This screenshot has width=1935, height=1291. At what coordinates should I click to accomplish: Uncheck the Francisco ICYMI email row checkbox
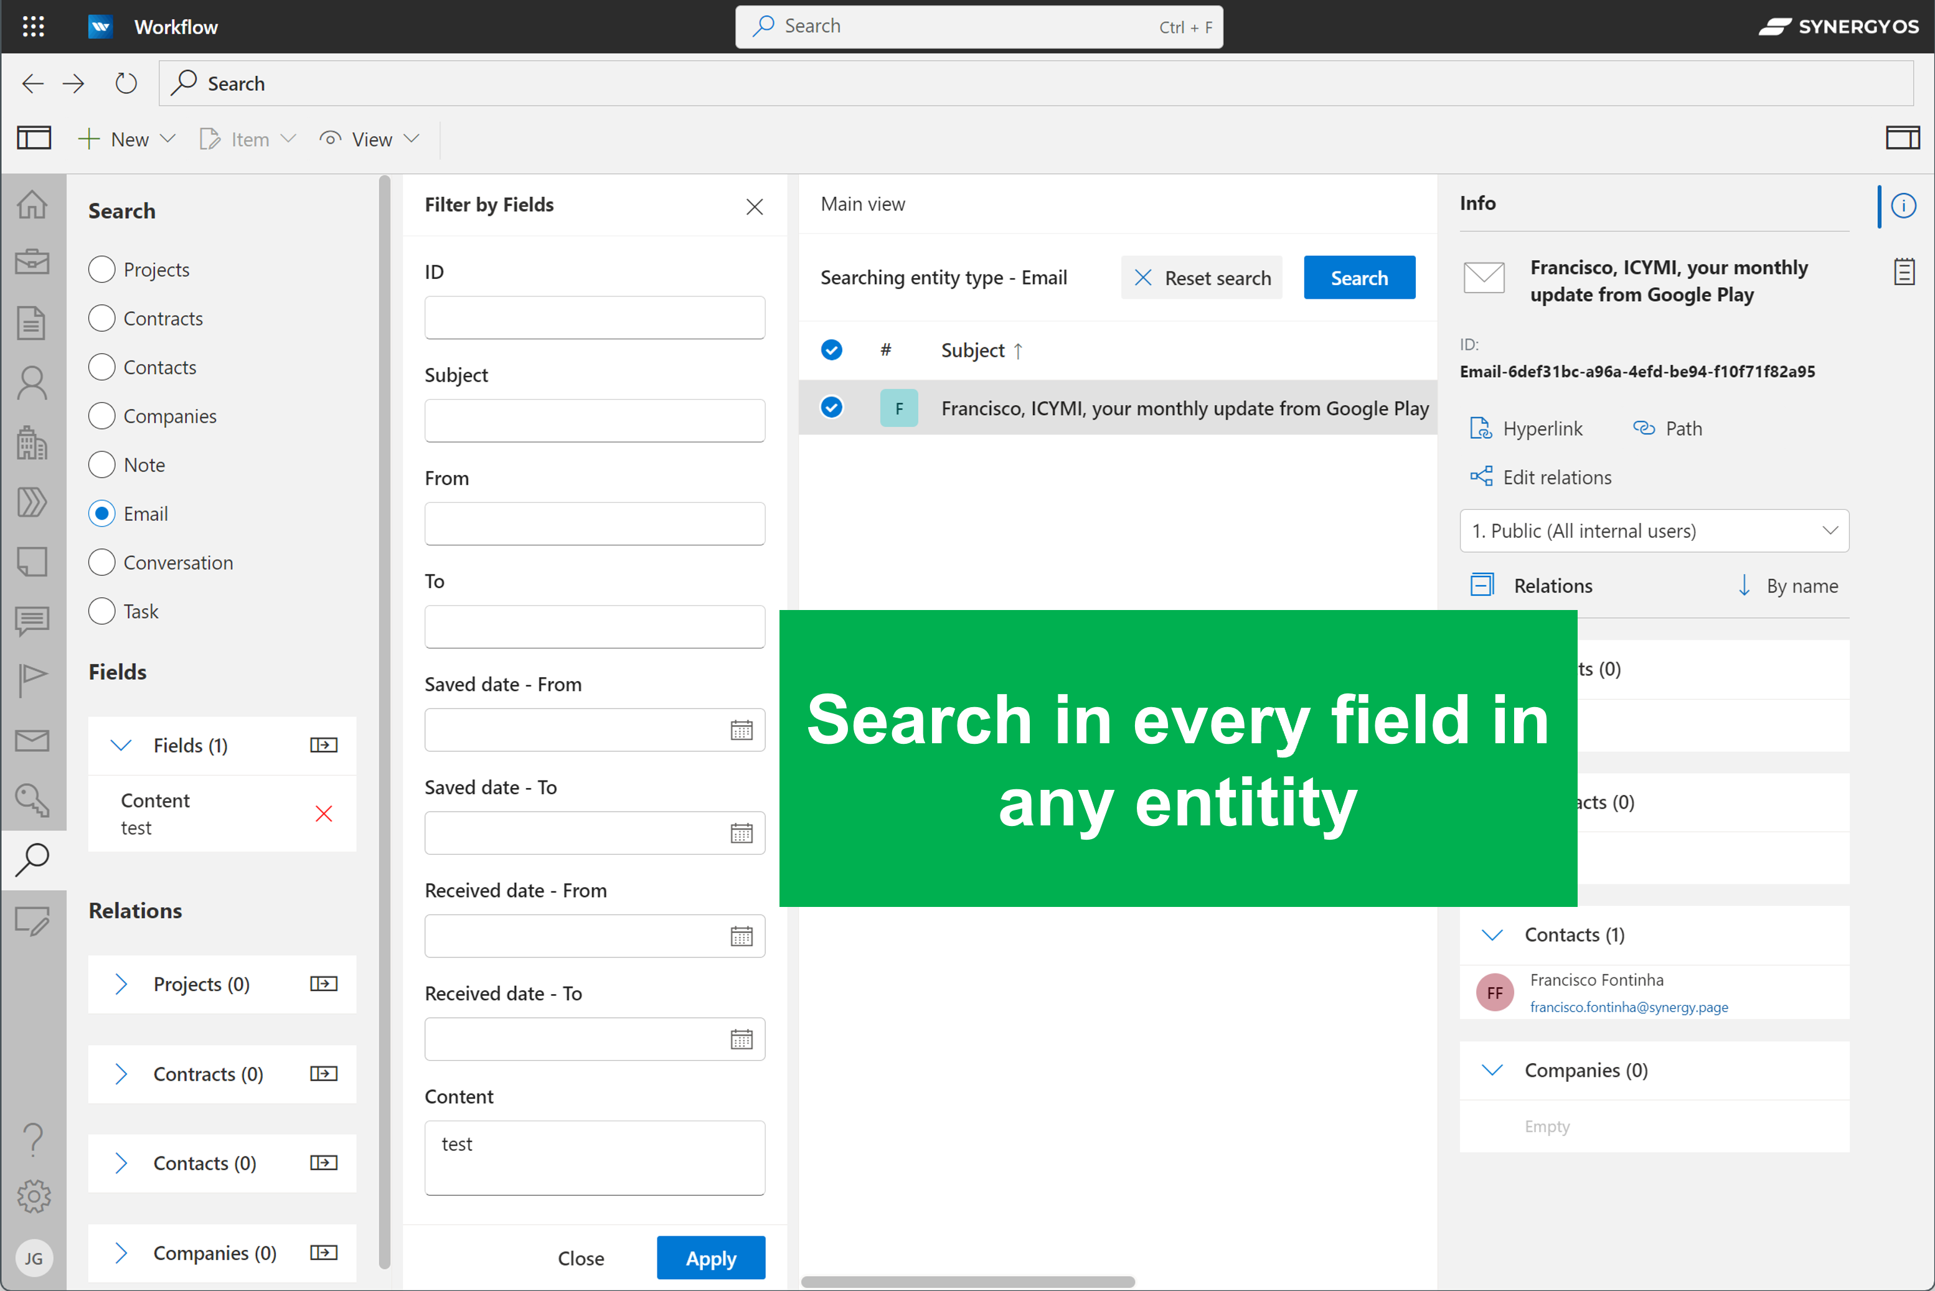[x=832, y=408]
